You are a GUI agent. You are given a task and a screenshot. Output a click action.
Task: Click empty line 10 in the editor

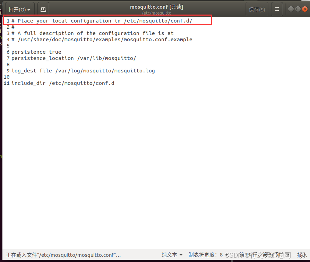(x=156, y=77)
